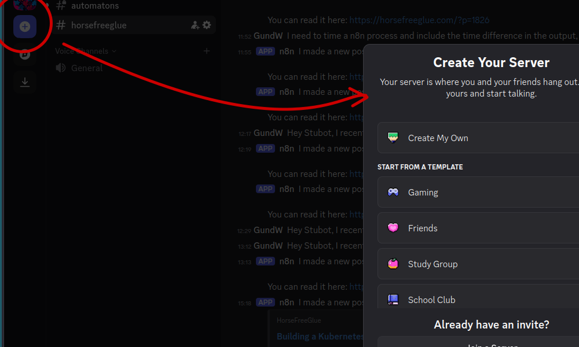Click the Explore Discoverable Servers icon
This screenshot has height=347, width=579.
[x=25, y=55]
